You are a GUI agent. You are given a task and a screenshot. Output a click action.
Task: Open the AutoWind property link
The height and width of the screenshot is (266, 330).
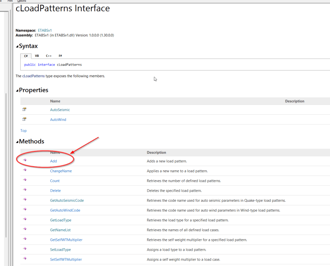point(58,120)
